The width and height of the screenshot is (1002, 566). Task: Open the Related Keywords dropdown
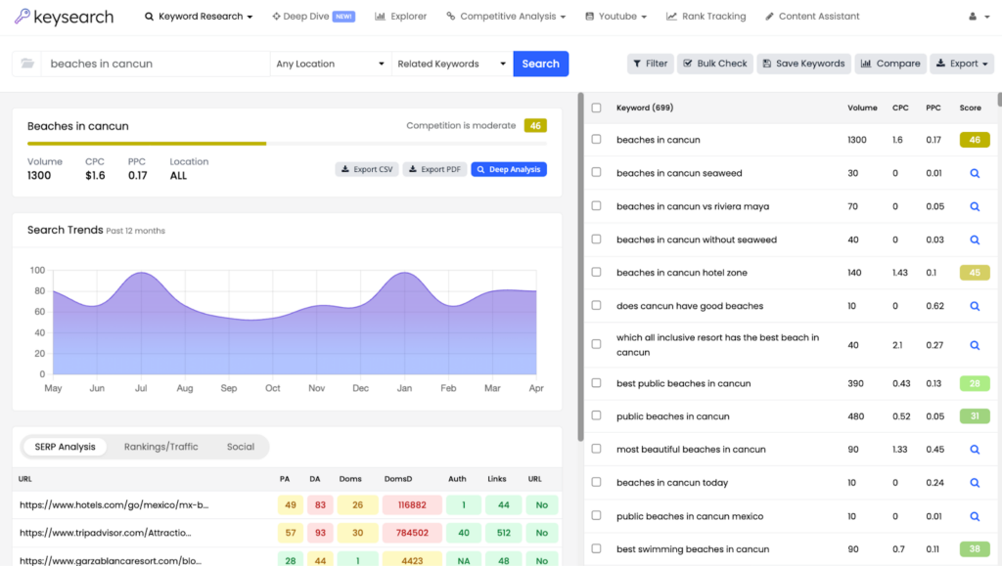(x=452, y=64)
